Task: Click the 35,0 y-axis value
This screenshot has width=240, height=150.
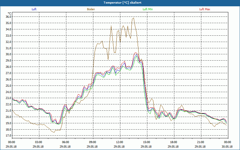Action: click(8, 23)
